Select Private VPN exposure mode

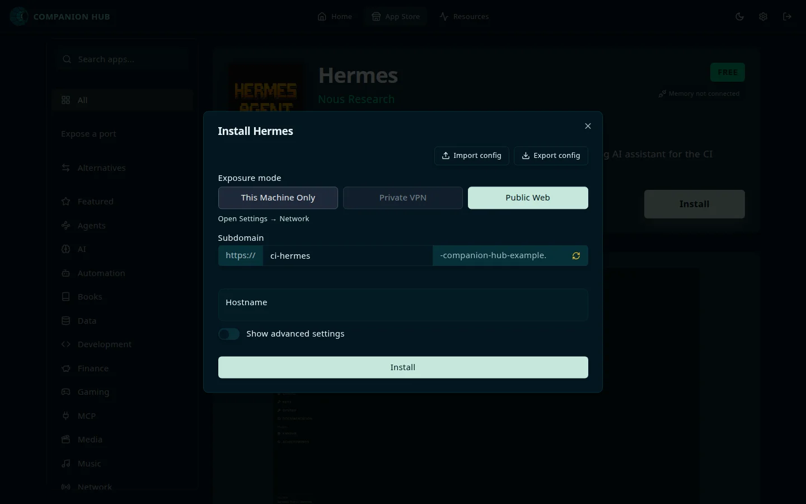[403, 198]
